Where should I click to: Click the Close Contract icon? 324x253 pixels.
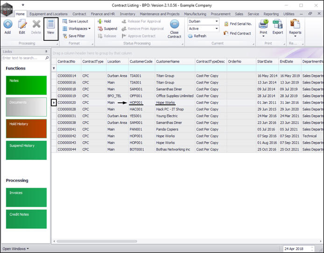tap(175, 24)
